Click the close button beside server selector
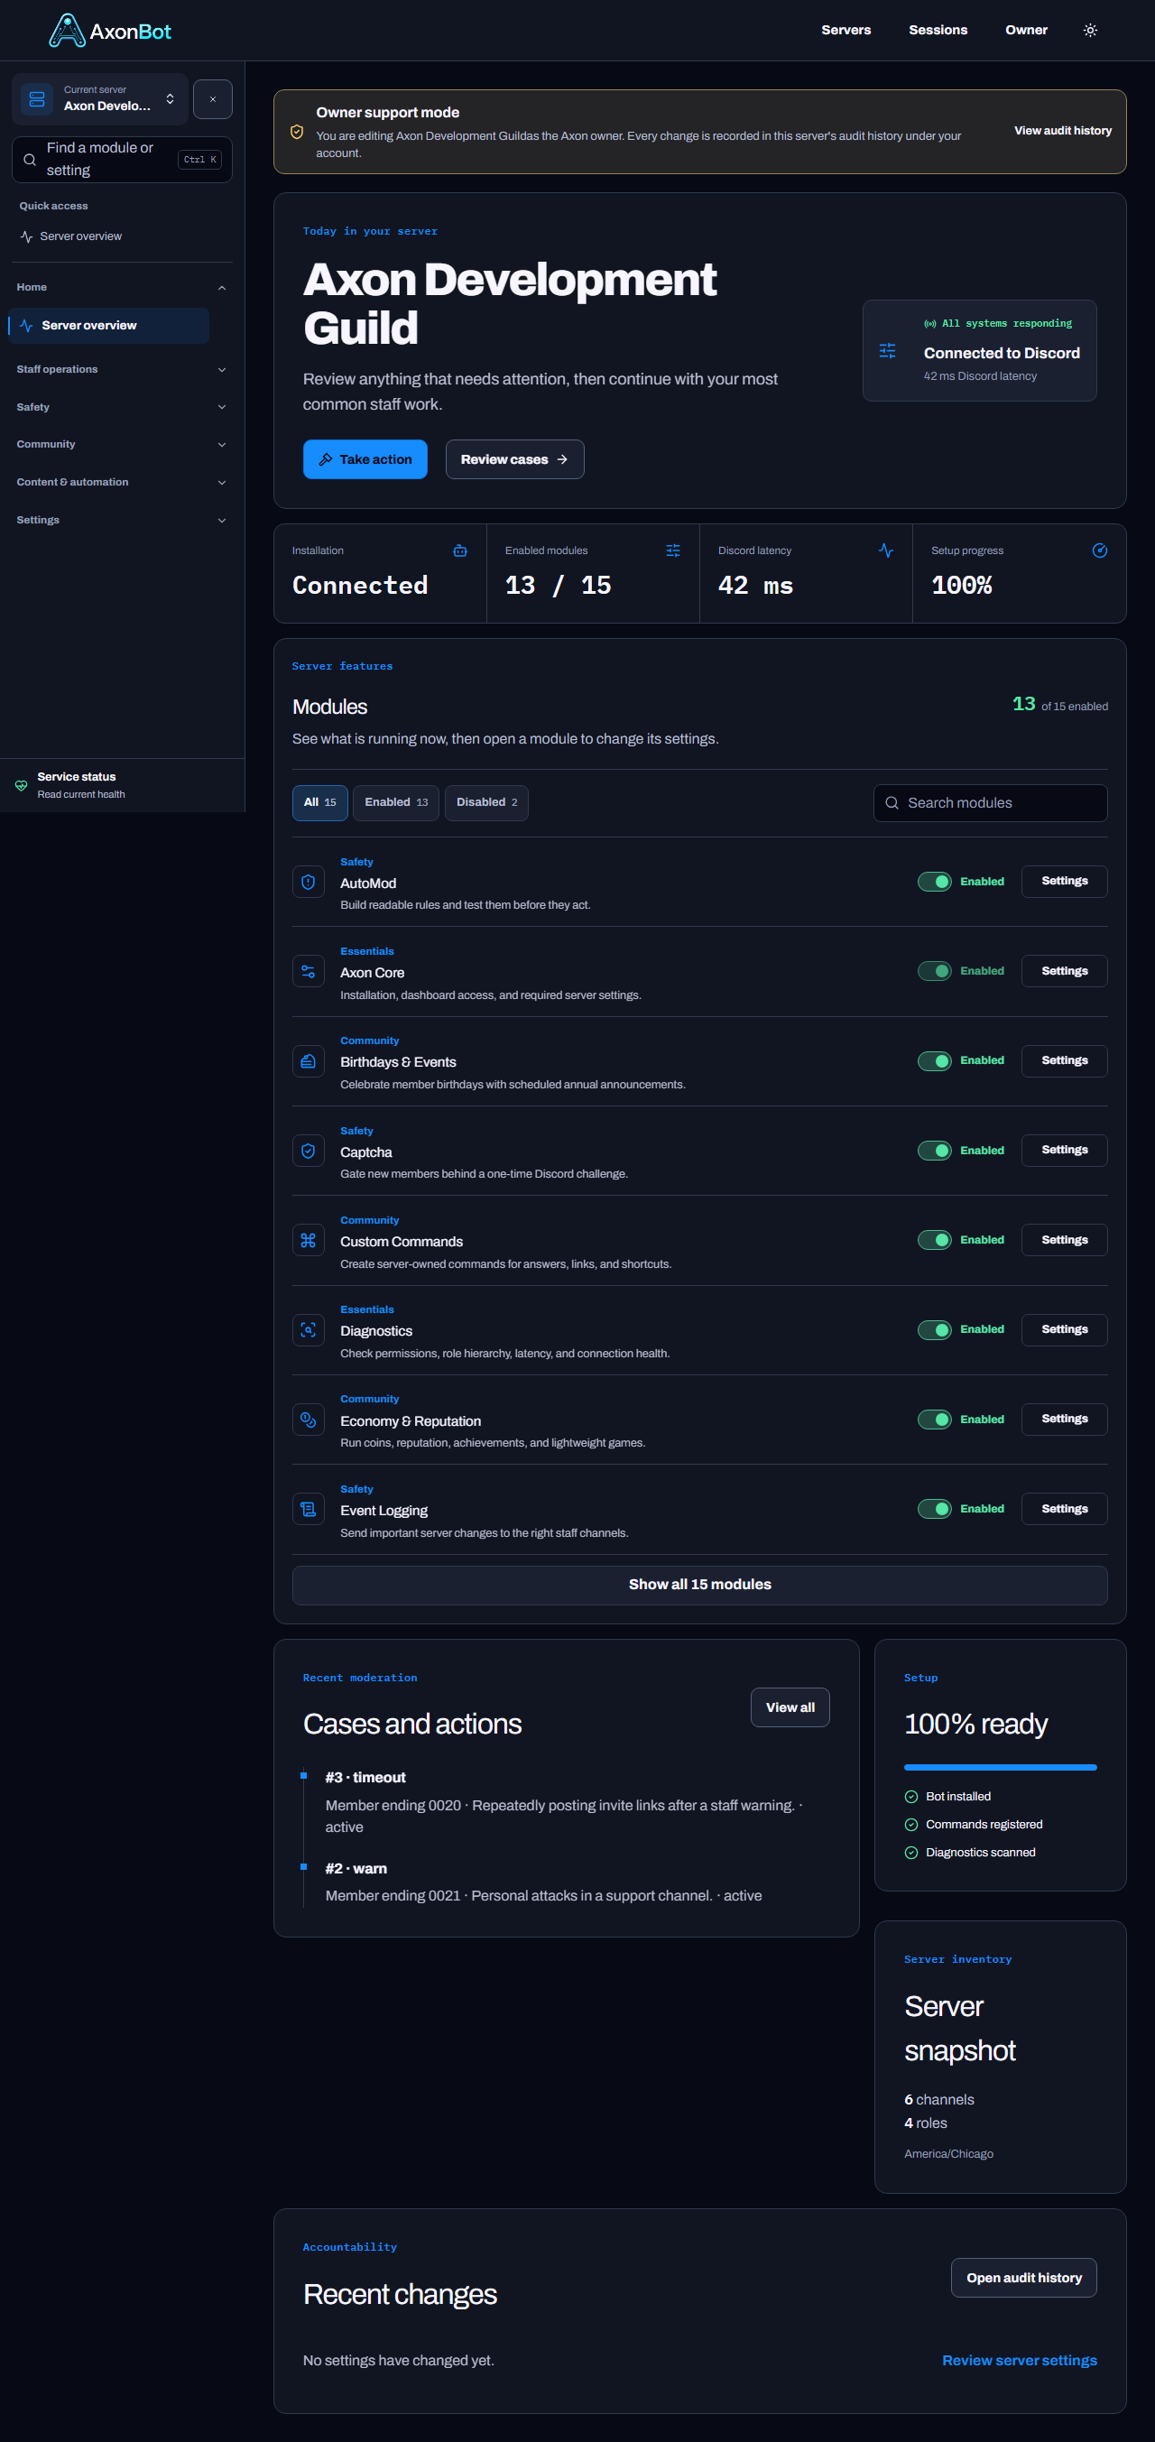Screen dimensions: 1155x2442 212,99
